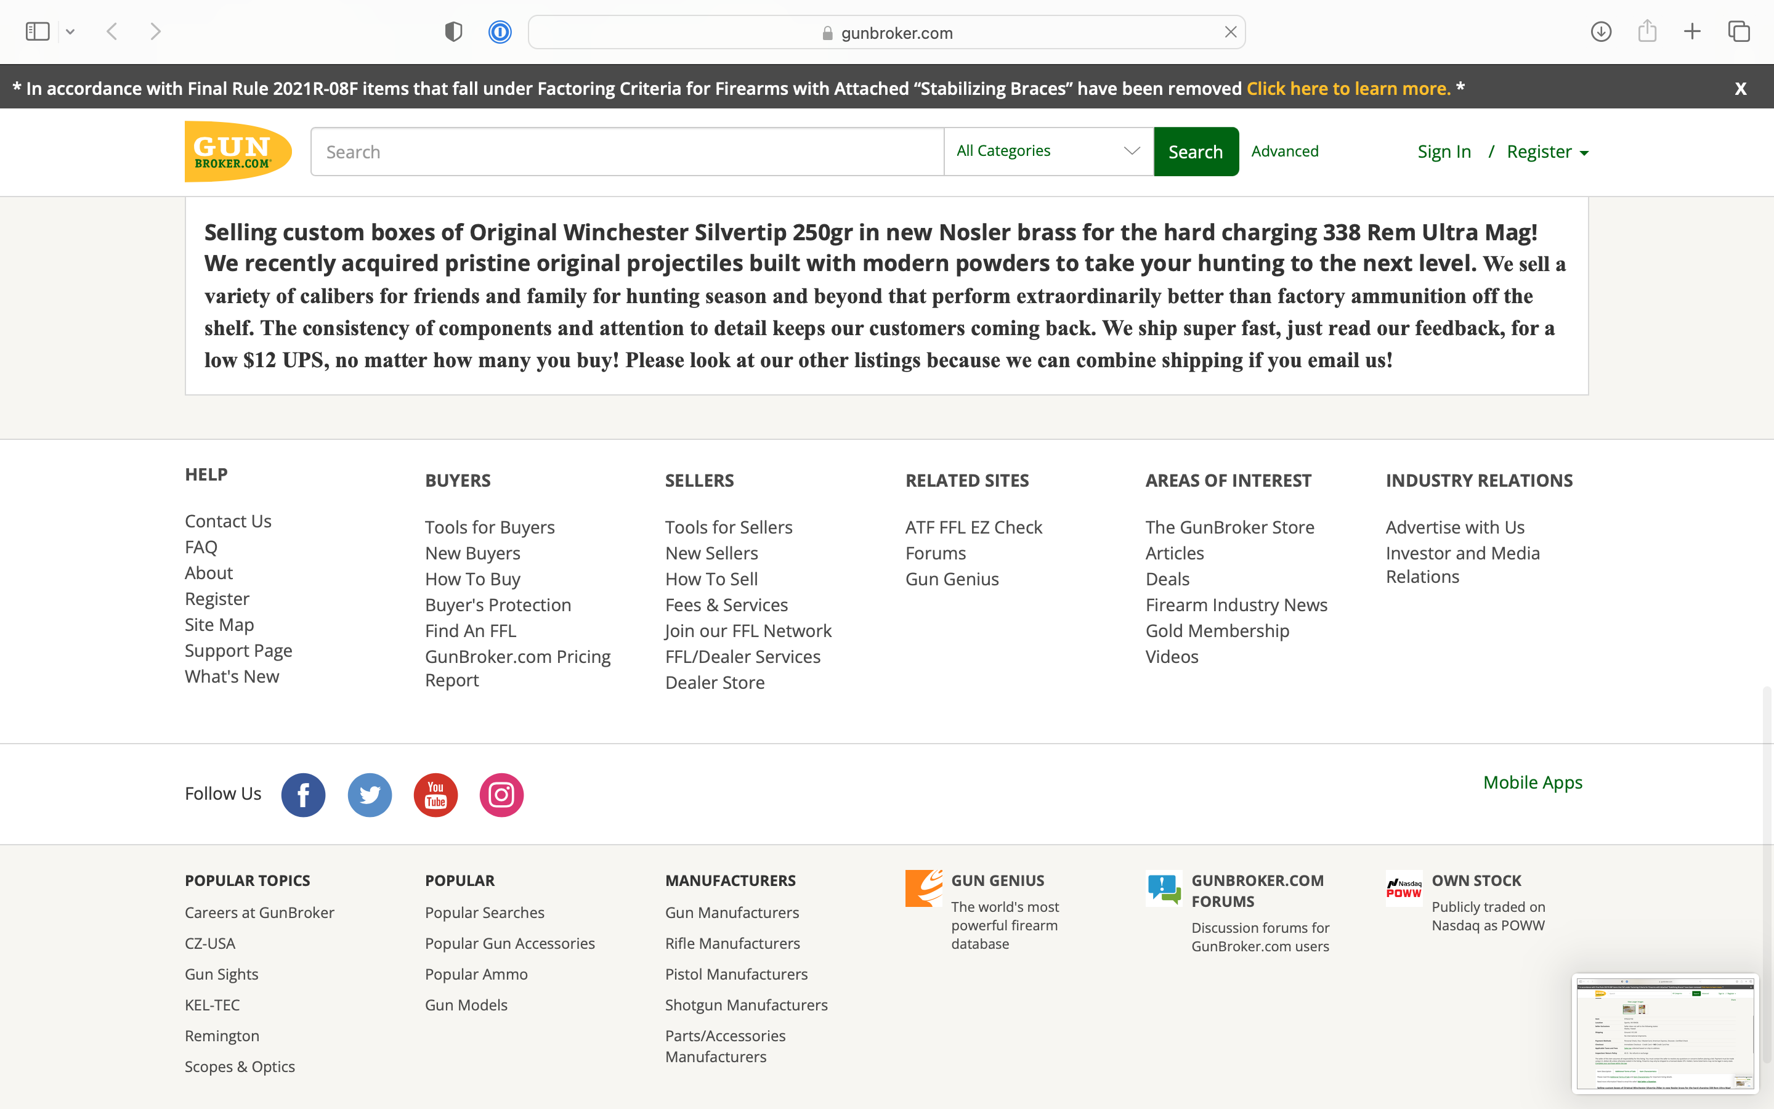Expand the Register dropdown menu
Image resolution: width=1774 pixels, height=1109 pixels.
point(1547,152)
